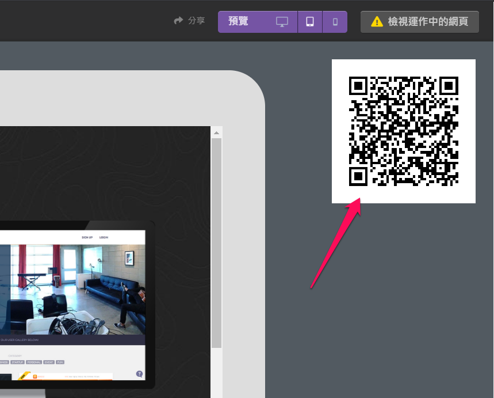Select the EVENT category tag

[49, 362]
